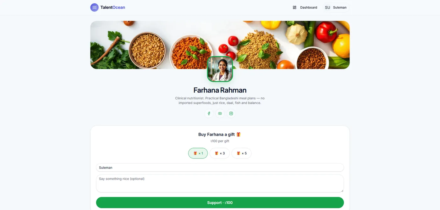Image resolution: width=440 pixels, height=210 pixels.
Task: Click the SU avatar initials
Action: point(327,8)
